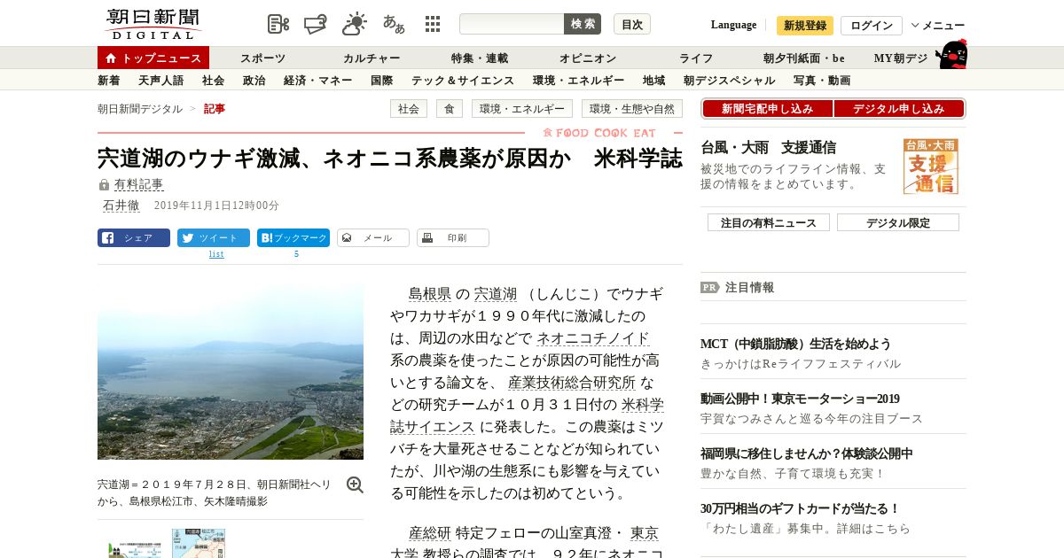The height and width of the screenshot is (558, 1064).
Task: Tweet the article on Twitter
Action: [214, 238]
